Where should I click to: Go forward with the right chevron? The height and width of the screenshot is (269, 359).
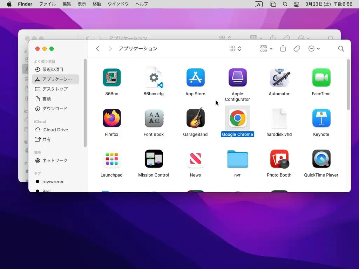(x=110, y=48)
